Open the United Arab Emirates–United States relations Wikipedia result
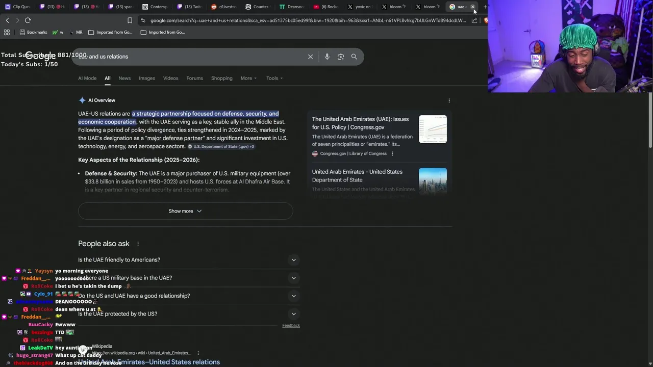 pyautogui.click(x=149, y=362)
